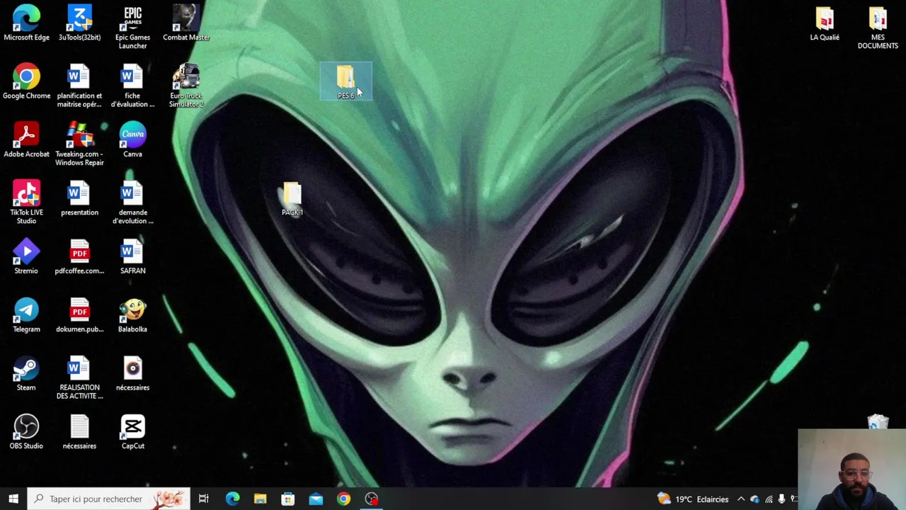
Task: Click the microphone icon in system tray
Action: (x=781, y=499)
